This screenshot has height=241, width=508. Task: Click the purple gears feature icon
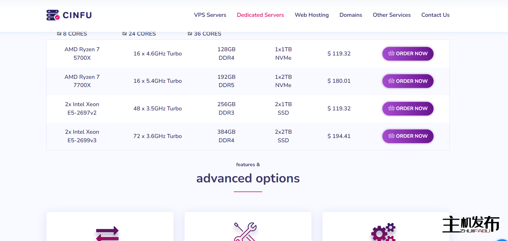[383, 232]
